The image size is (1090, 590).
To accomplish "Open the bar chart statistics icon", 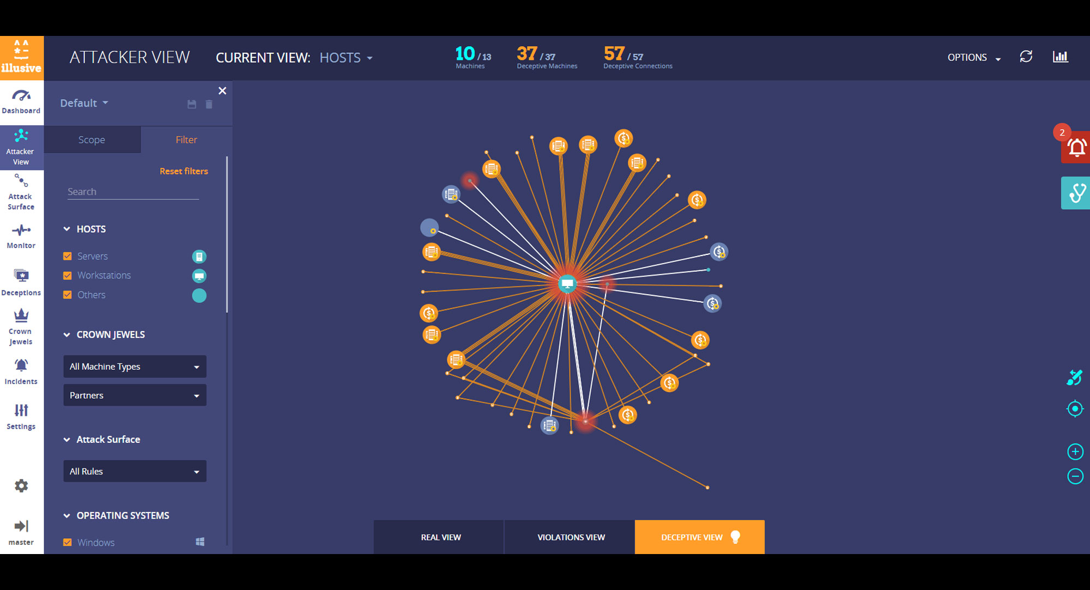I will pos(1059,57).
